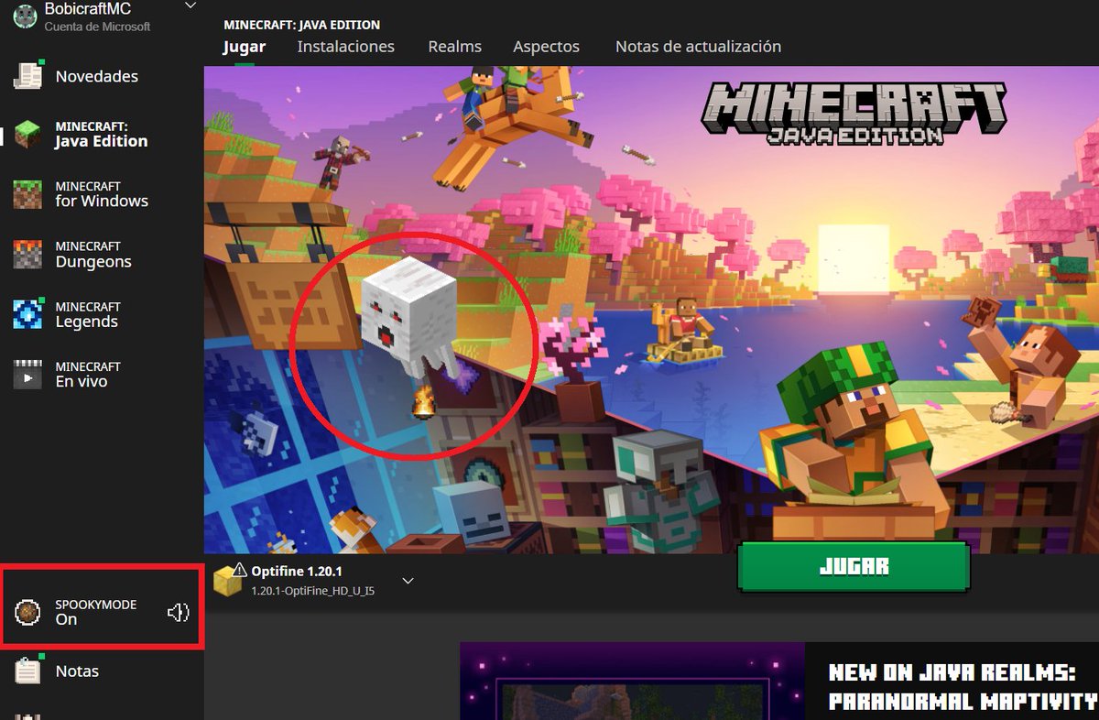Click the Legends sidebar label
Image resolution: width=1099 pixels, height=720 pixels.
pos(87,322)
